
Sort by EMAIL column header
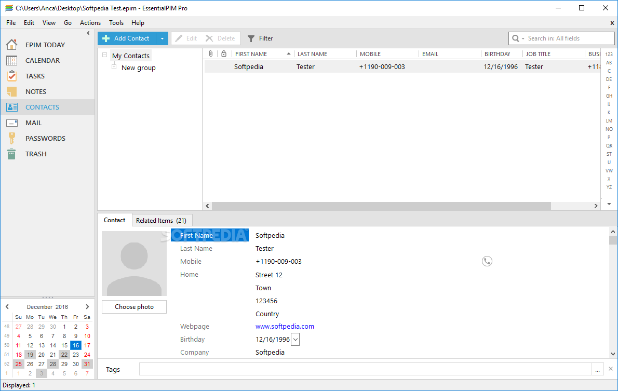coord(449,54)
